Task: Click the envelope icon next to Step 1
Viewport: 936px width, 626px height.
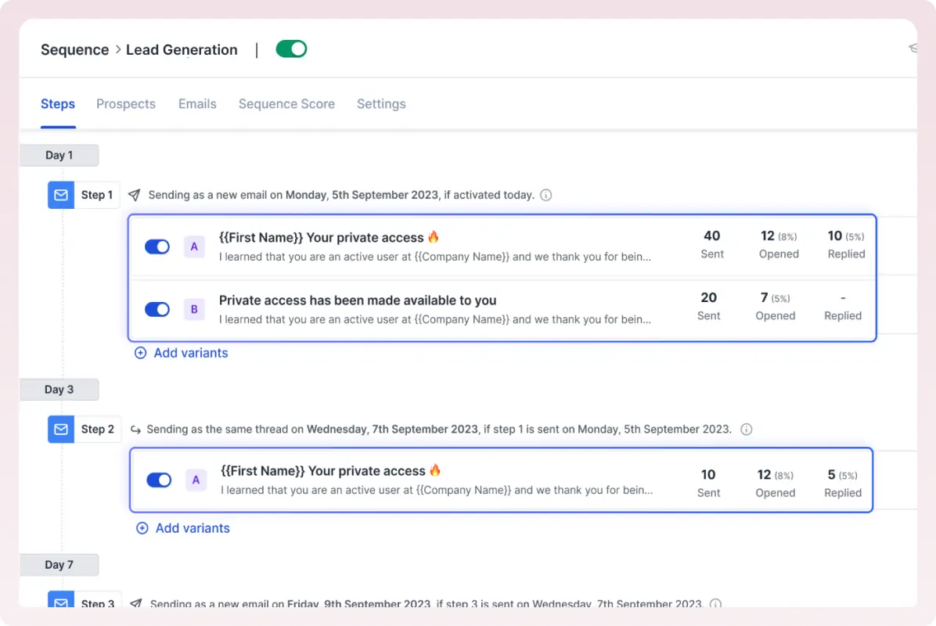Action: (61, 195)
